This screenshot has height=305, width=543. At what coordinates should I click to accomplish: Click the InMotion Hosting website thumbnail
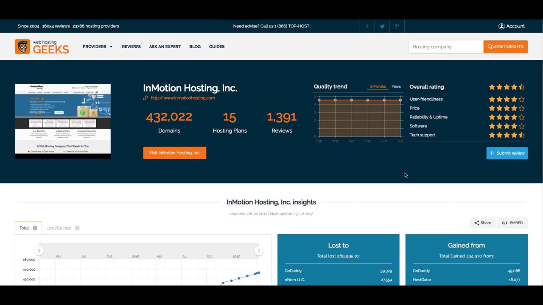pyautogui.click(x=63, y=121)
